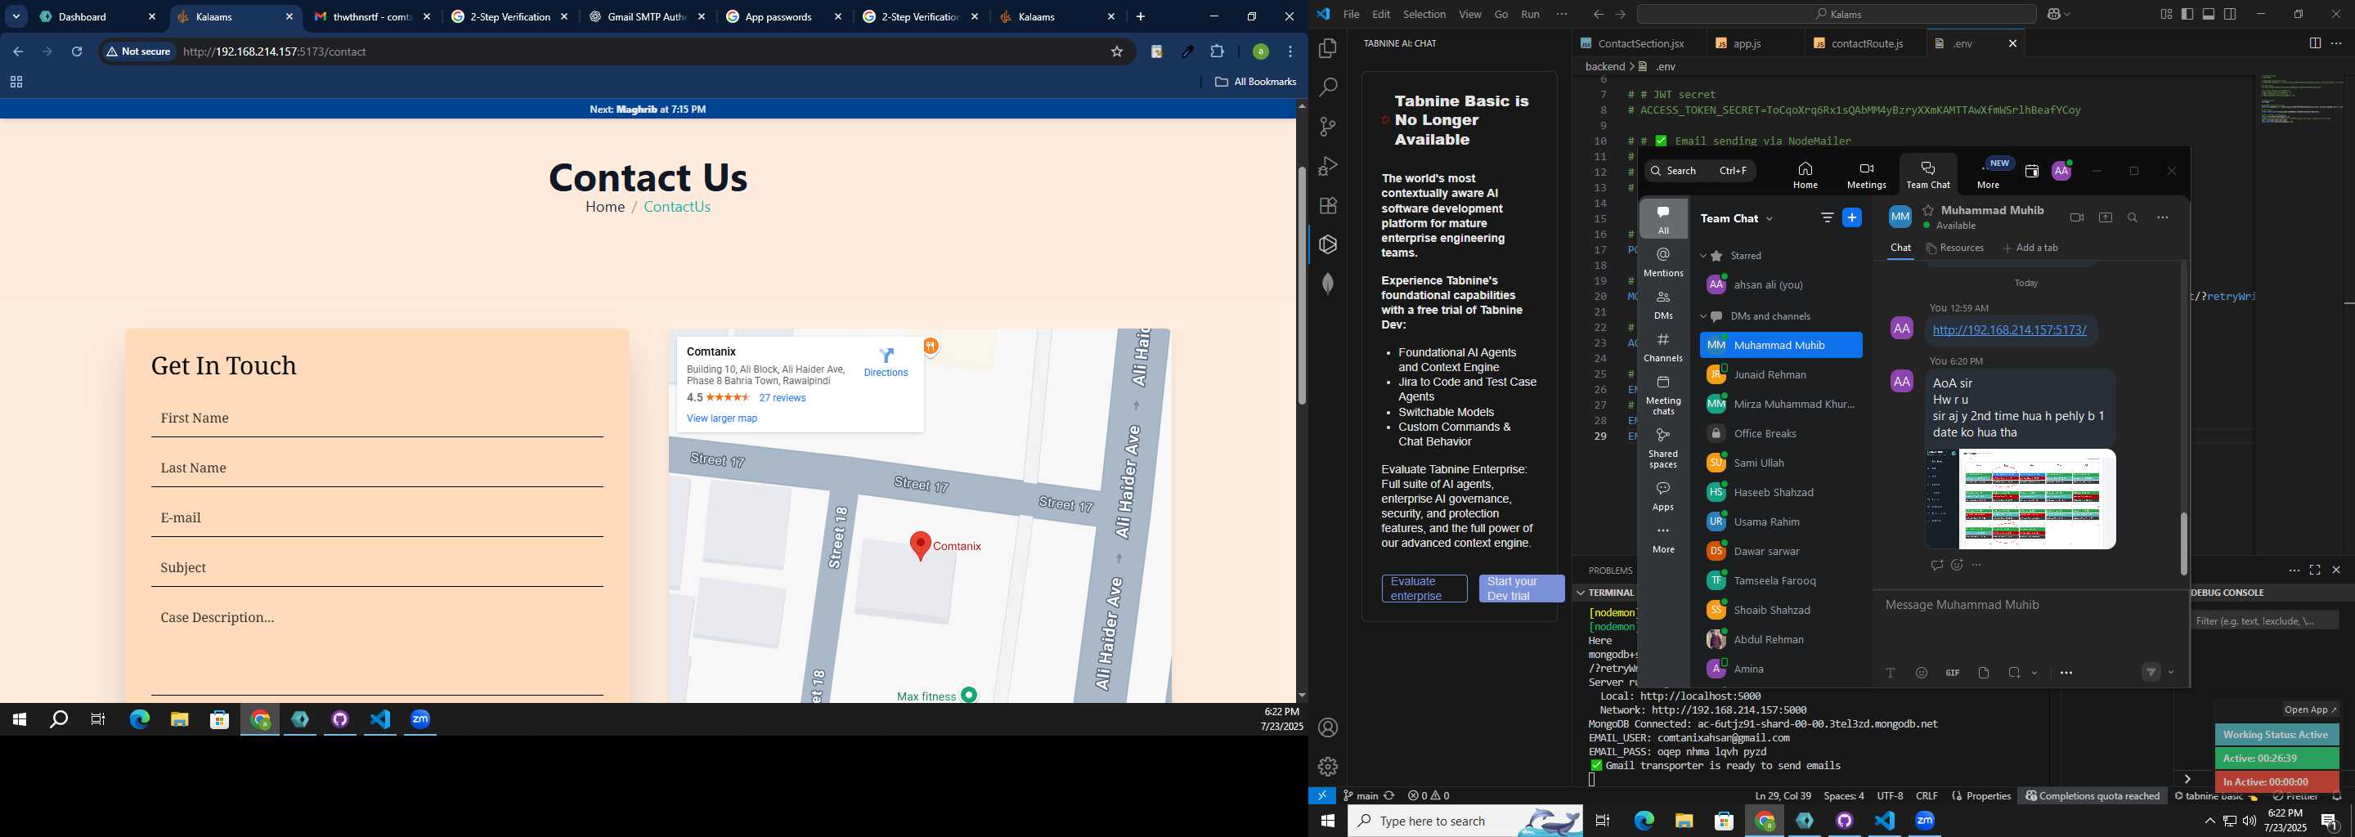The width and height of the screenshot is (2355, 837).
Task: Star Muhammad Muhib contact in Zoom header
Action: [x=1929, y=210]
